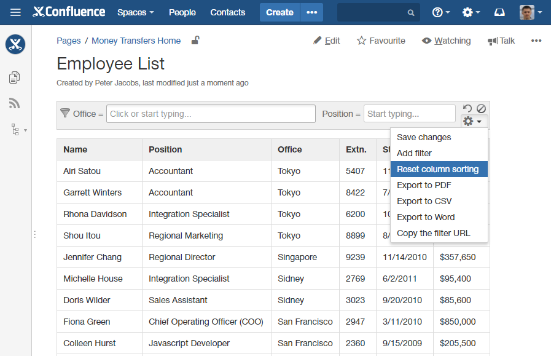Expand the Spaces dropdown menu
551x356 pixels.
click(135, 12)
